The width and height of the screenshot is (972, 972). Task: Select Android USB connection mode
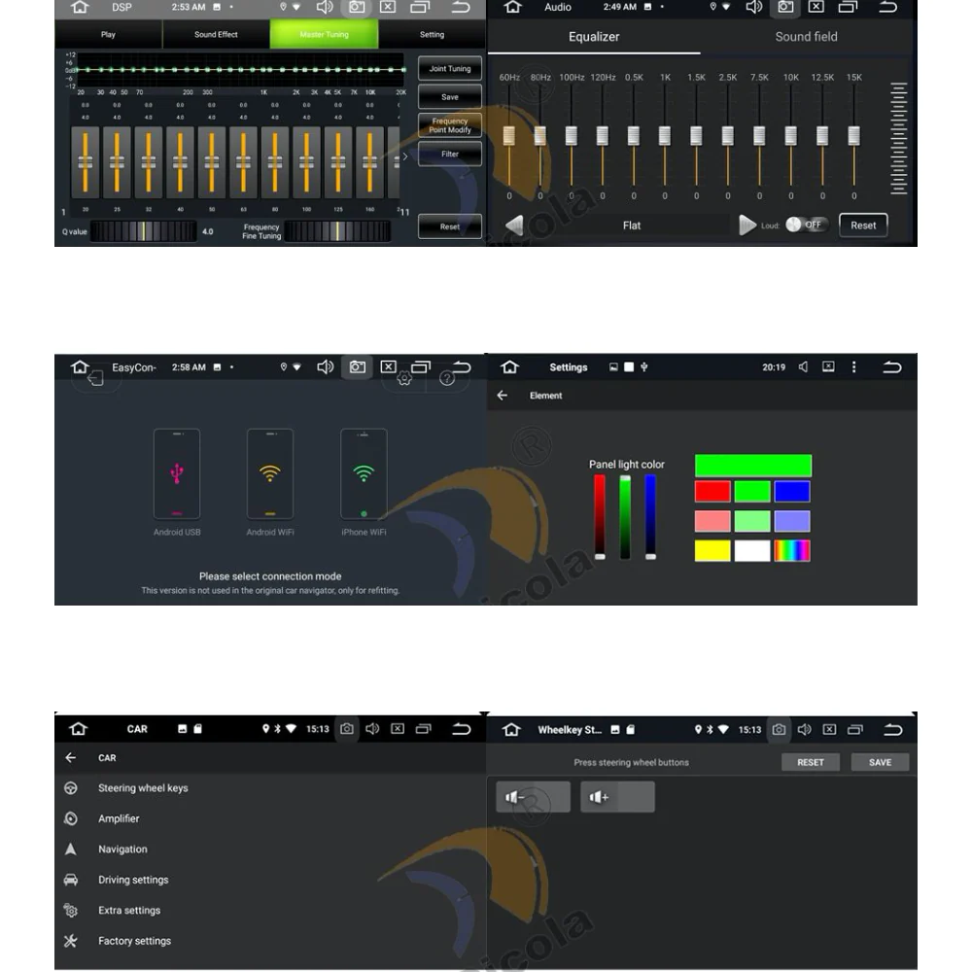tap(177, 482)
